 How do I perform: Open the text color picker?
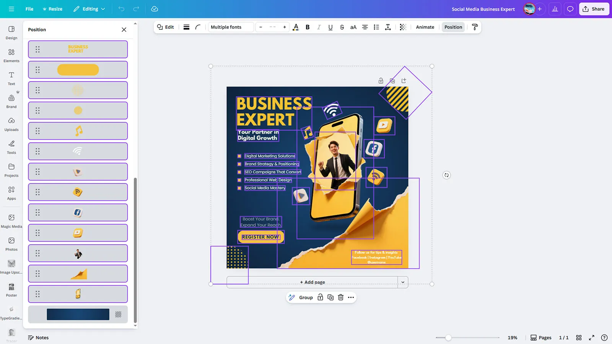pyautogui.click(x=296, y=27)
